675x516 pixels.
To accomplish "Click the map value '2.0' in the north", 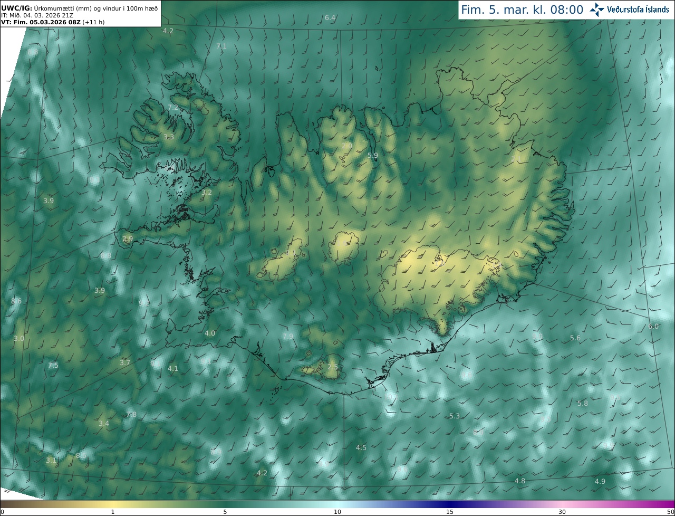I will [346, 146].
